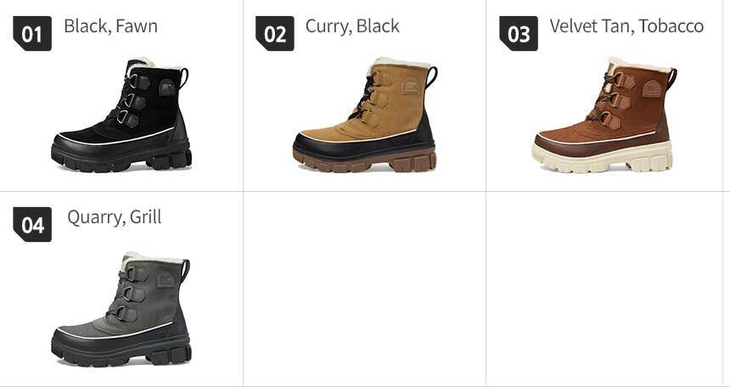
Task: Click the logo patch on the quarry boot
Action: click(165, 280)
